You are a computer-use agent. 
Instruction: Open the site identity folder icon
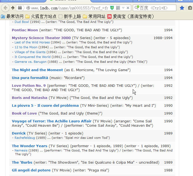tap(20, 8)
